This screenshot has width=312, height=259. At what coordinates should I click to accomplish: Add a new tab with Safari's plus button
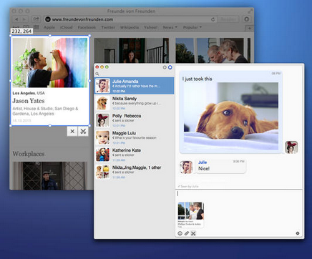[250, 29]
